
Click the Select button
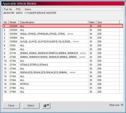tap(31, 105)
